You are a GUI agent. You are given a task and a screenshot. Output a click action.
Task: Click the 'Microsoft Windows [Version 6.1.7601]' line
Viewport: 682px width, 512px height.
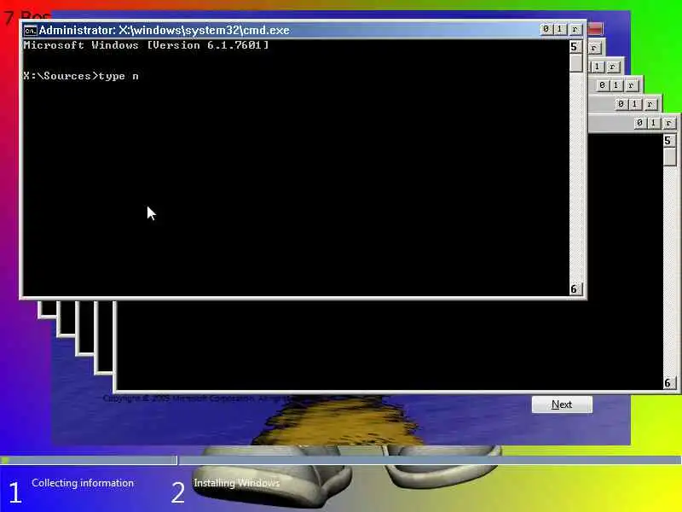coord(146,45)
